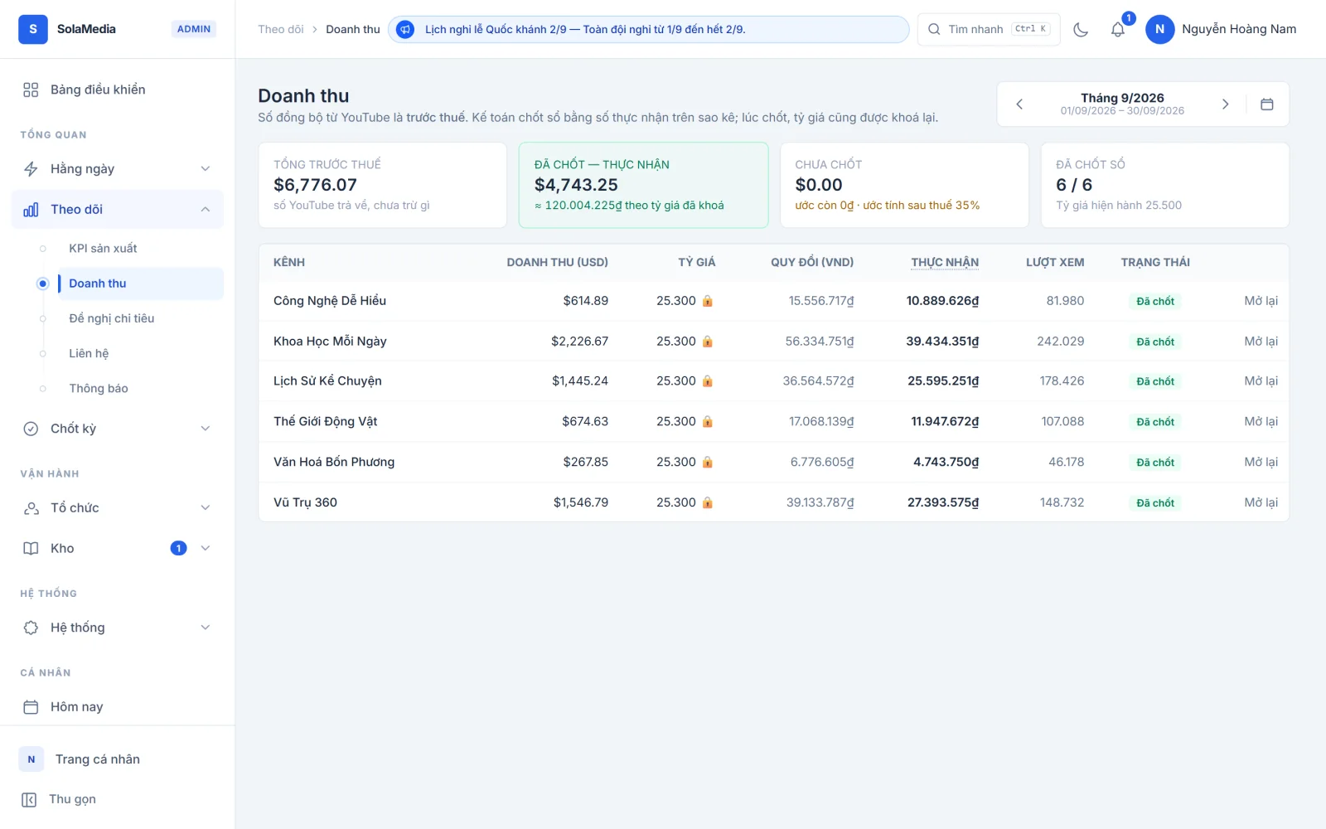This screenshot has width=1326, height=829.
Task: Go to next month arrow
Action: 1225,104
